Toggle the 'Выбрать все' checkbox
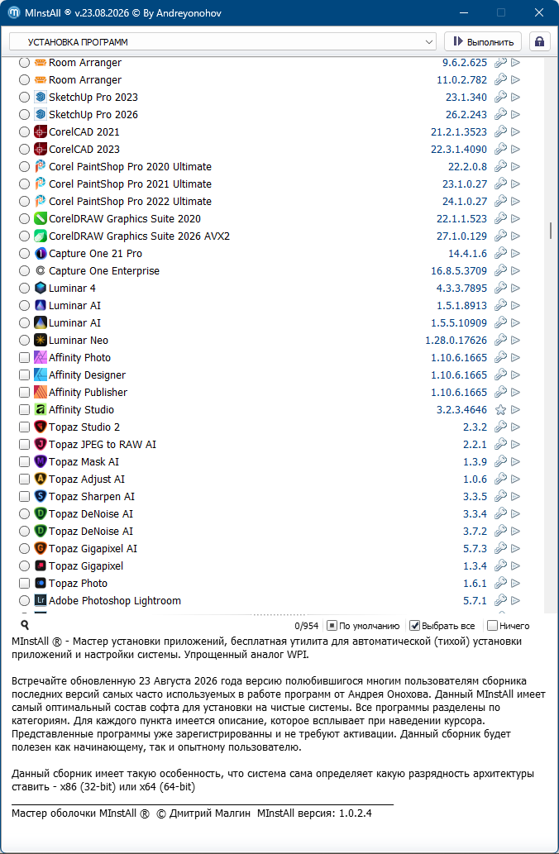Screen dimensions: 559x854 pyautogui.click(x=414, y=626)
